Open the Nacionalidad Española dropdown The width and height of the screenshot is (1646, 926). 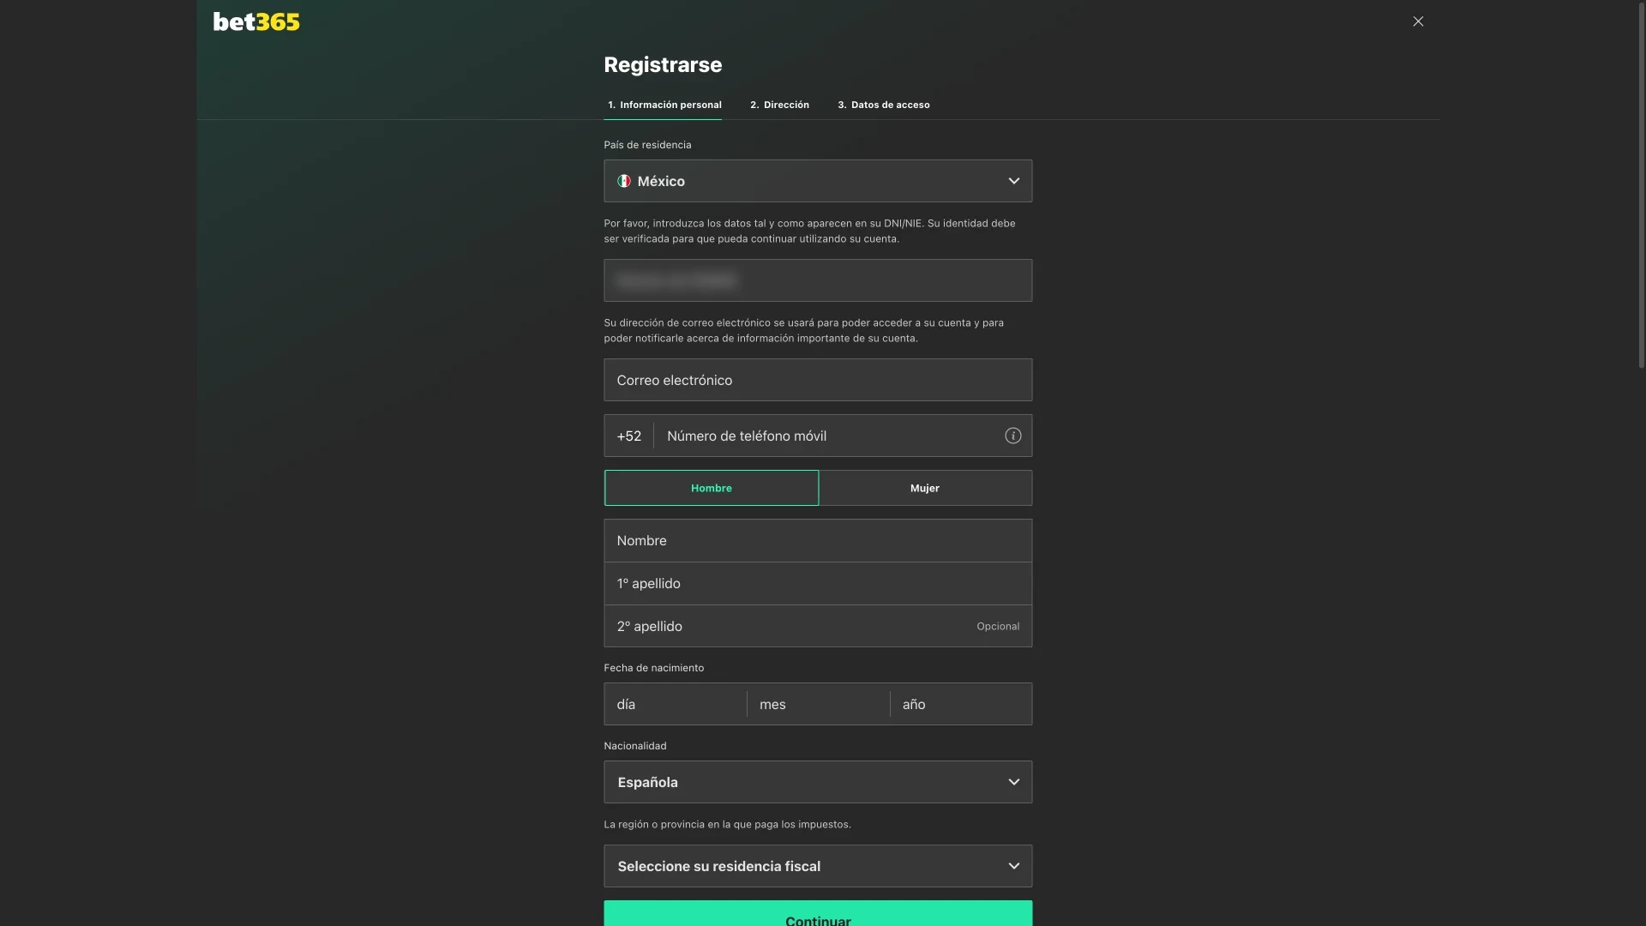(817, 781)
